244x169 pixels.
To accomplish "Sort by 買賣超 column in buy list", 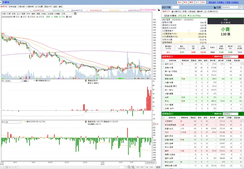I will point(194,60).
